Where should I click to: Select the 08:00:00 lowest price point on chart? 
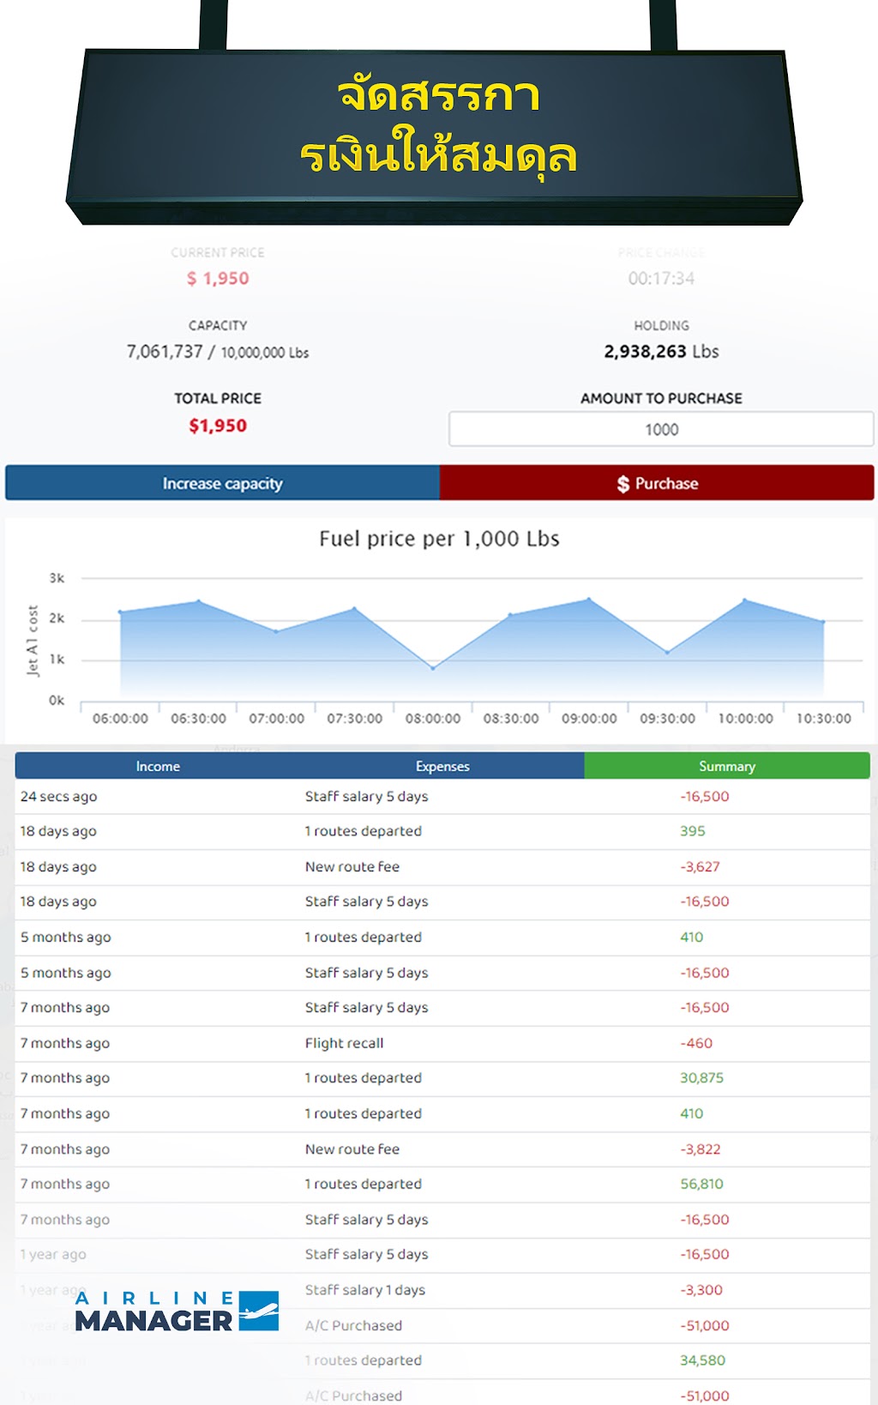coord(433,667)
